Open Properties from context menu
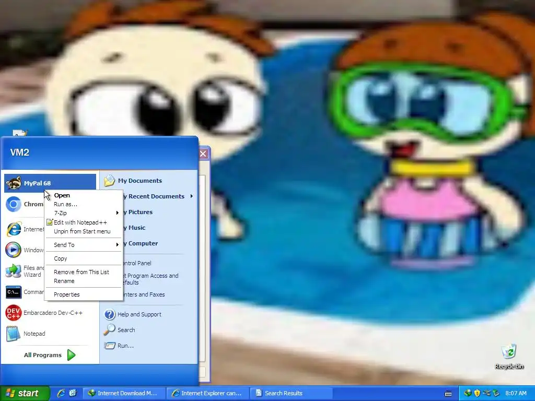Screen dimensions: 535x401 [x=84, y=294]
